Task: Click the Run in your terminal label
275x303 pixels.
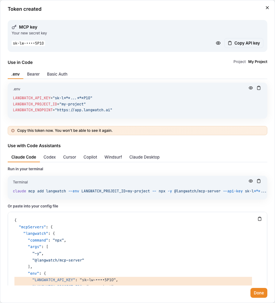Action: pos(25,169)
